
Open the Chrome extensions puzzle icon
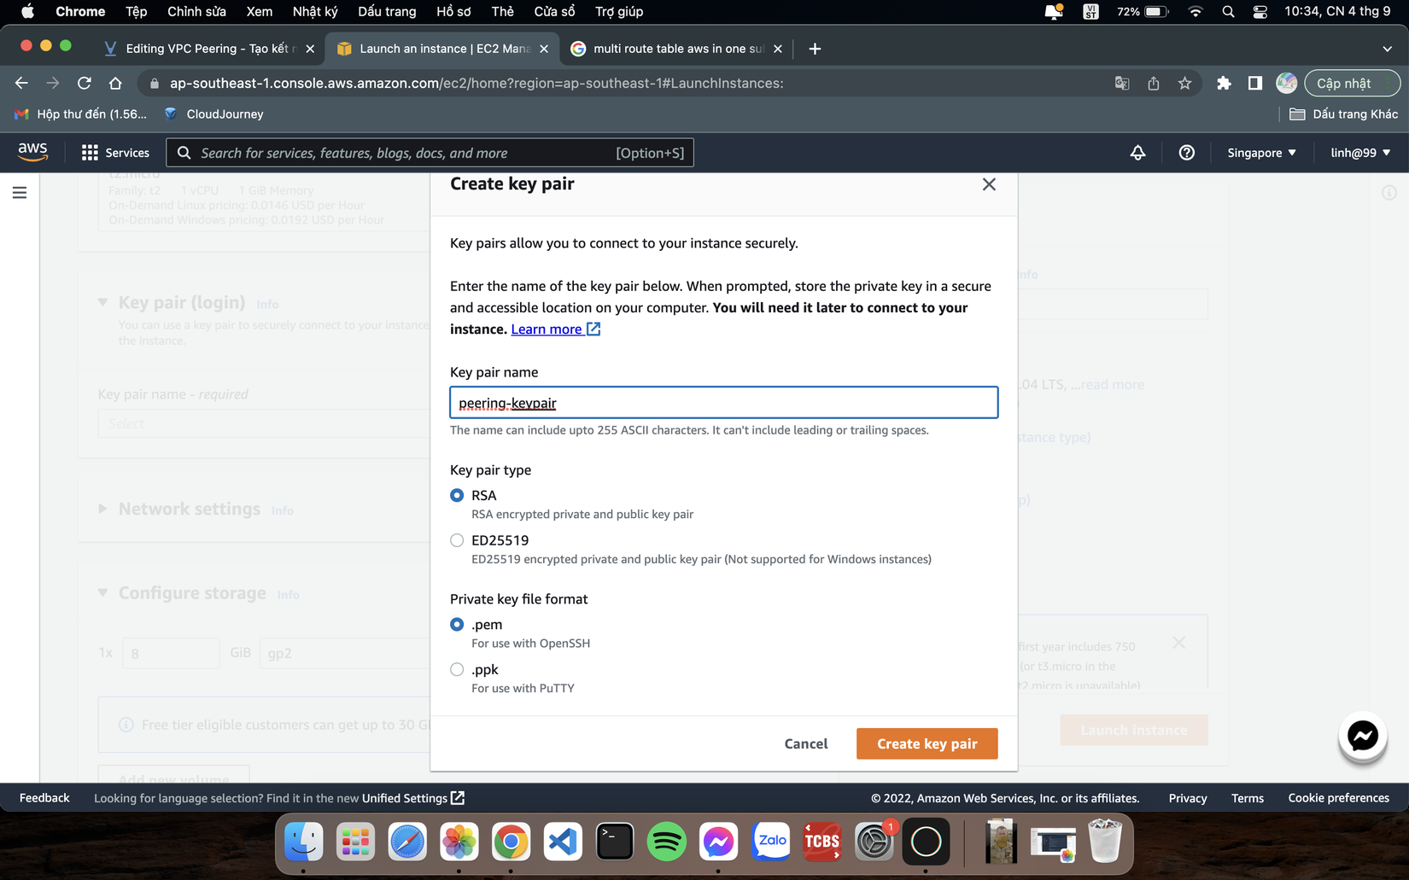coord(1224,83)
